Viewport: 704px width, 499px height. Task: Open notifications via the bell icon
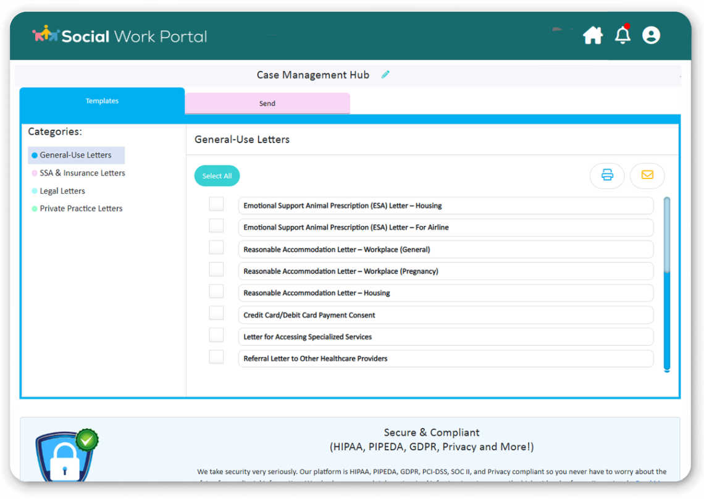tap(622, 35)
